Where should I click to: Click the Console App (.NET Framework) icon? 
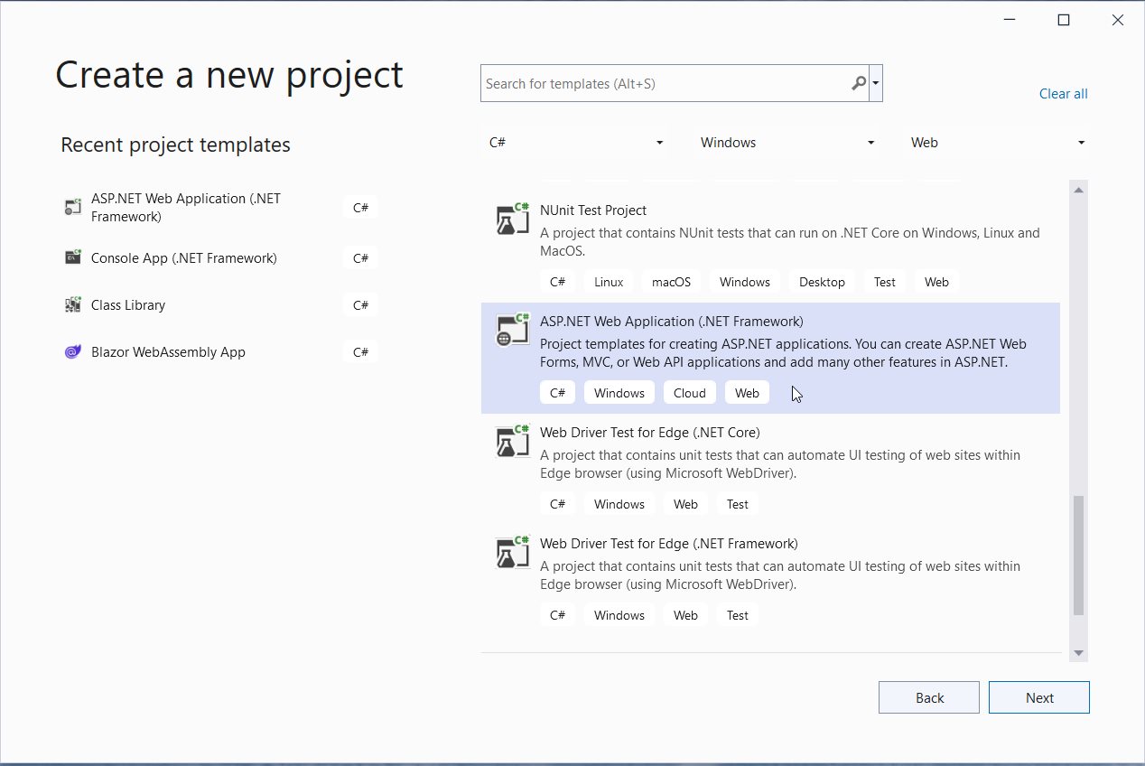click(x=72, y=257)
